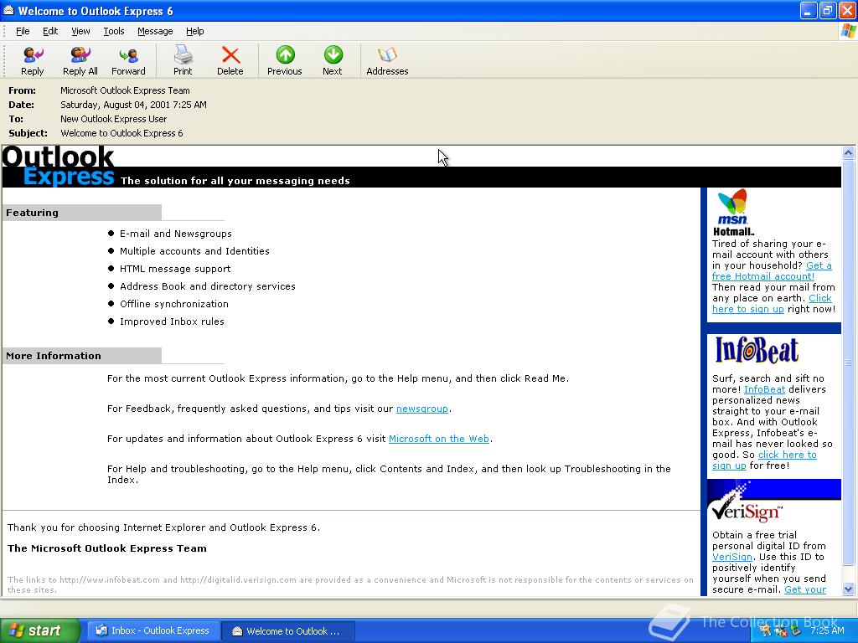This screenshot has height=643, width=858.
Task: Click the Windows flag icon in the menu bar
Action: coord(848,31)
